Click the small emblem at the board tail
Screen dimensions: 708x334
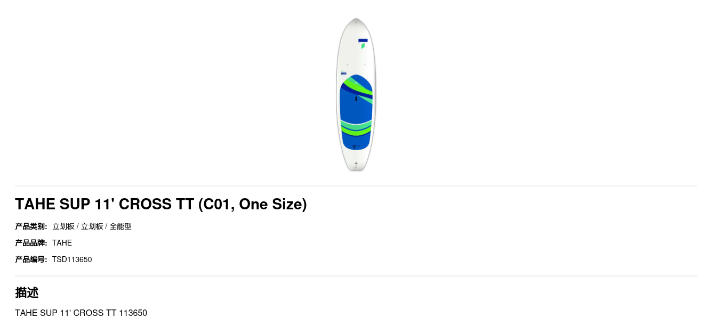pos(356,163)
